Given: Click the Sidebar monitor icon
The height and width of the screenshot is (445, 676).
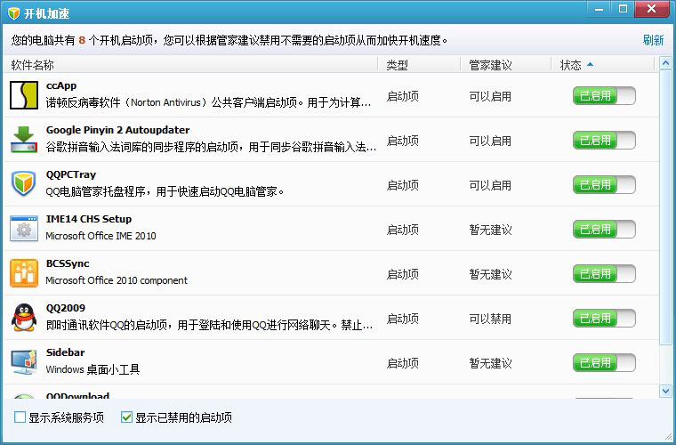Looking at the screenshot, I should [x=24, y=361].
